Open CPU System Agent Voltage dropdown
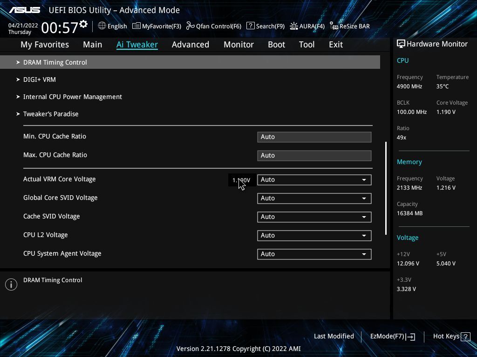The height and width of the screenshot is (357, 477). click(314, 254)
